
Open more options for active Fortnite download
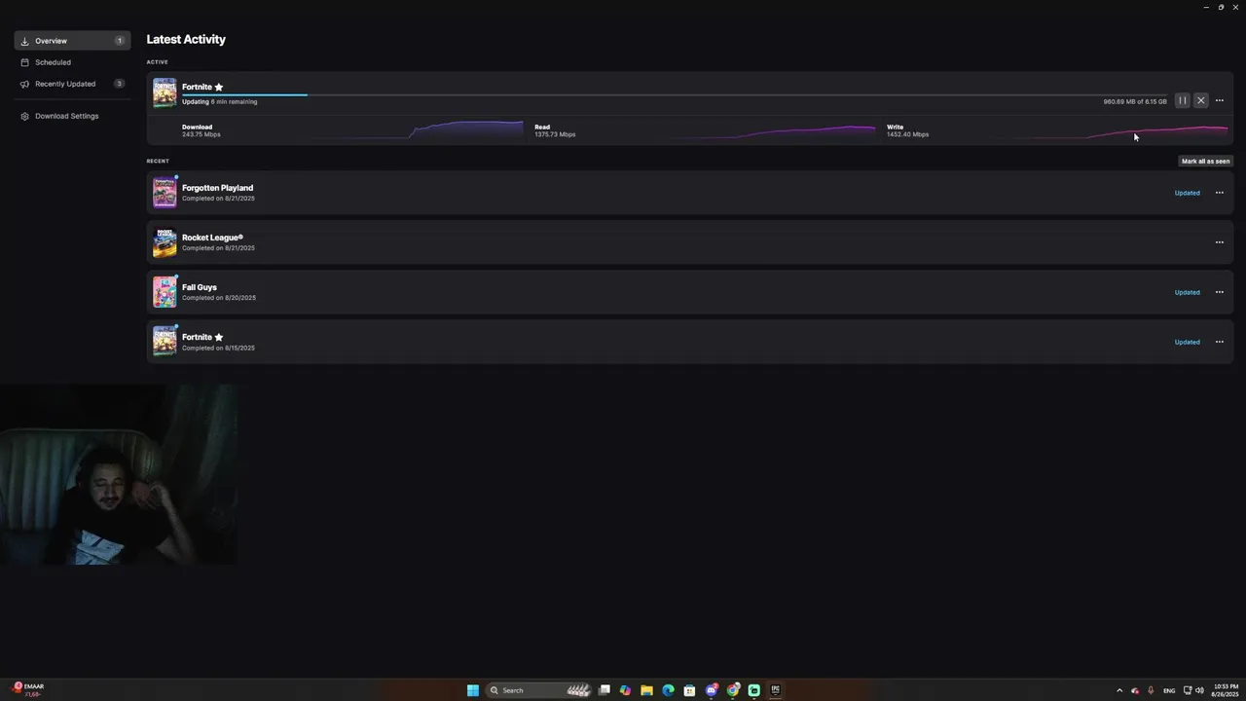point(1220,100)
